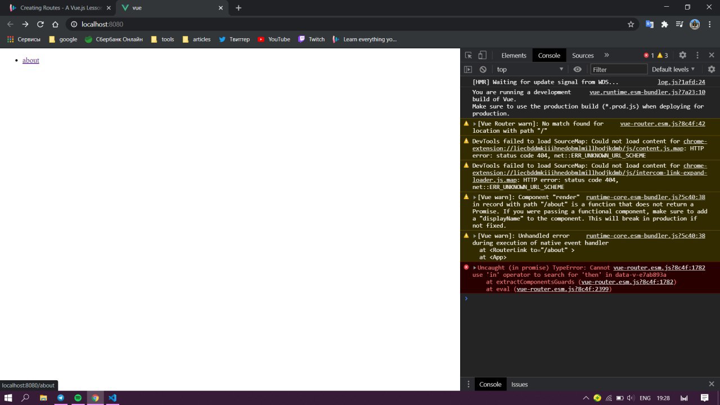
Task: Close the DevTools panel
Action: pyautogui.click(x=712, y=55)
